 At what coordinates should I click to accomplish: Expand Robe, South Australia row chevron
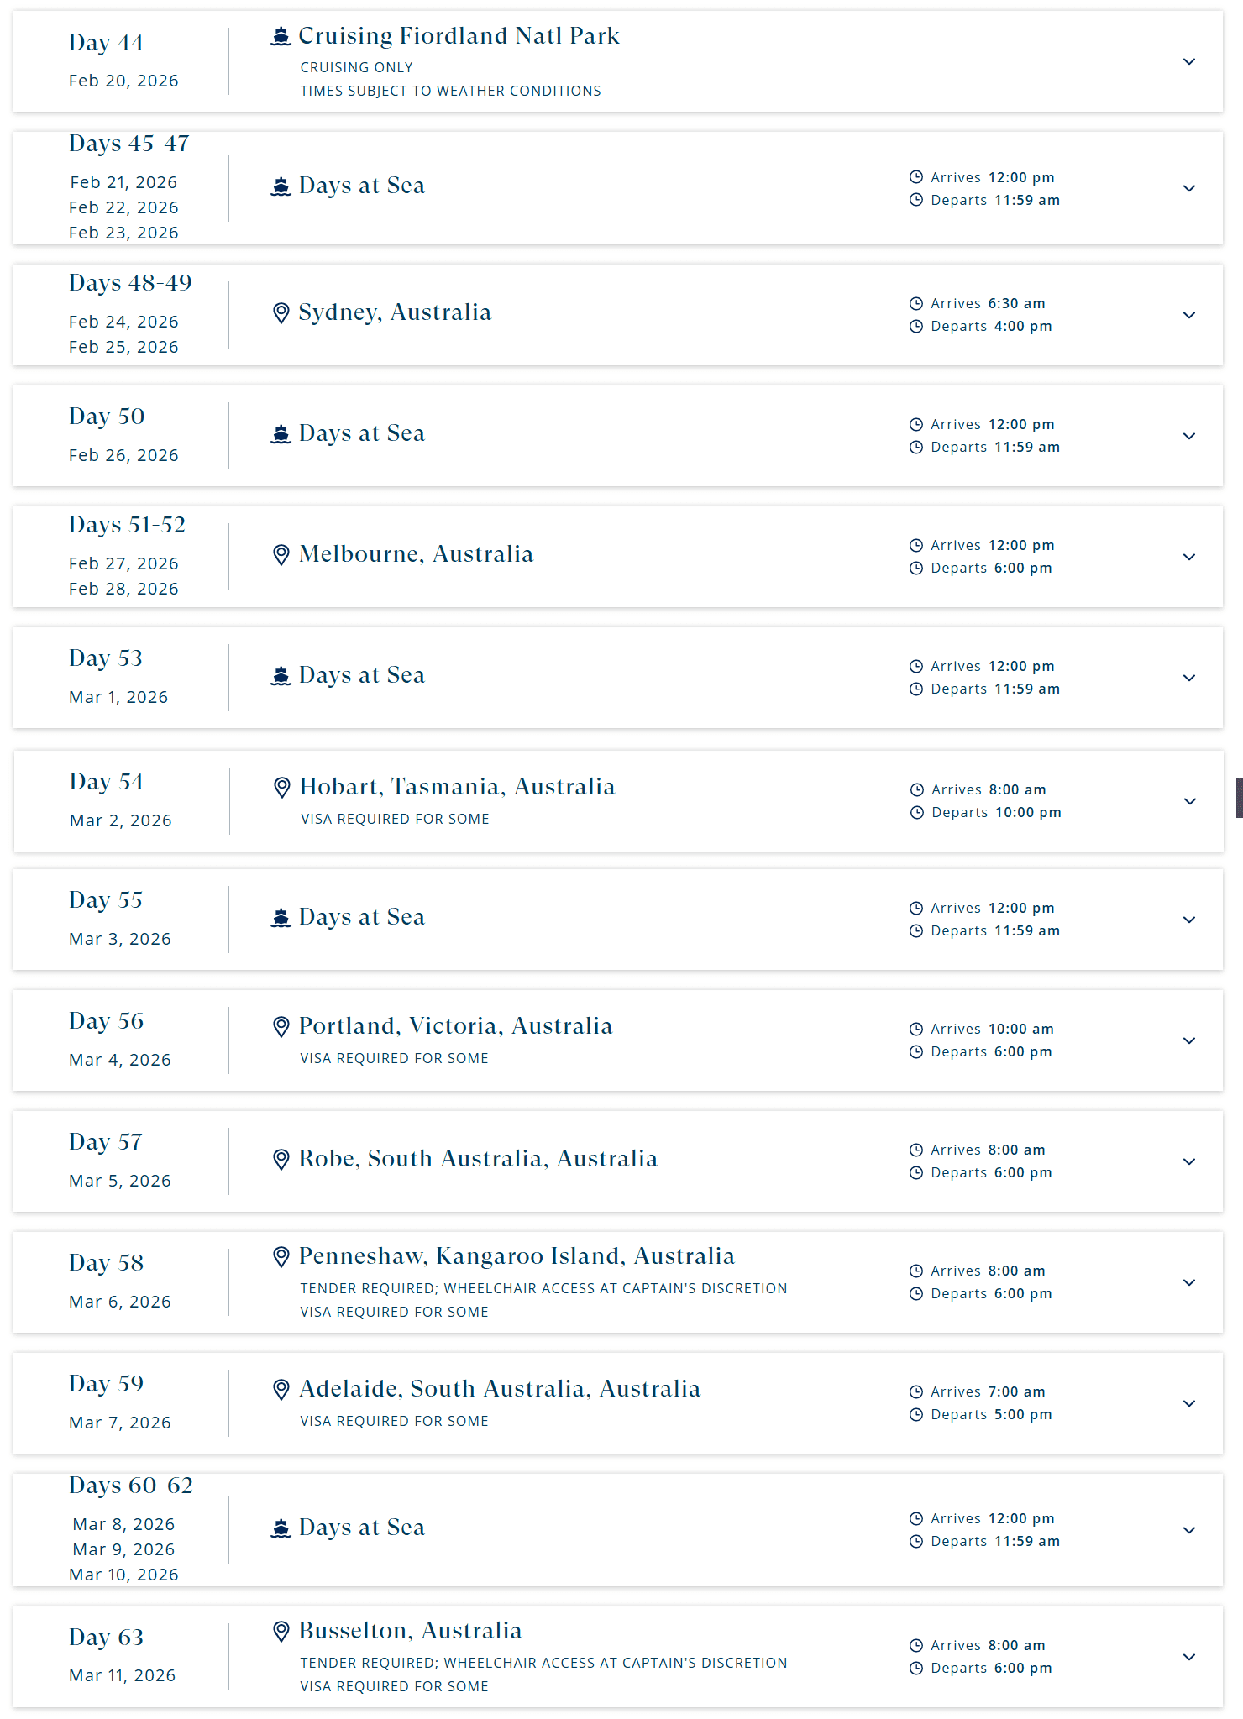(x=1189, y=1162)
